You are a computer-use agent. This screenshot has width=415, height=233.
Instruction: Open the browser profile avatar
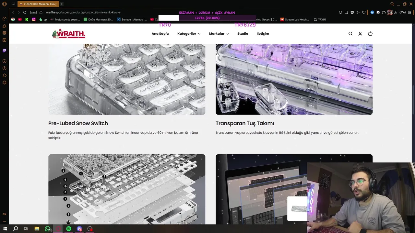(x=390, y=12)
